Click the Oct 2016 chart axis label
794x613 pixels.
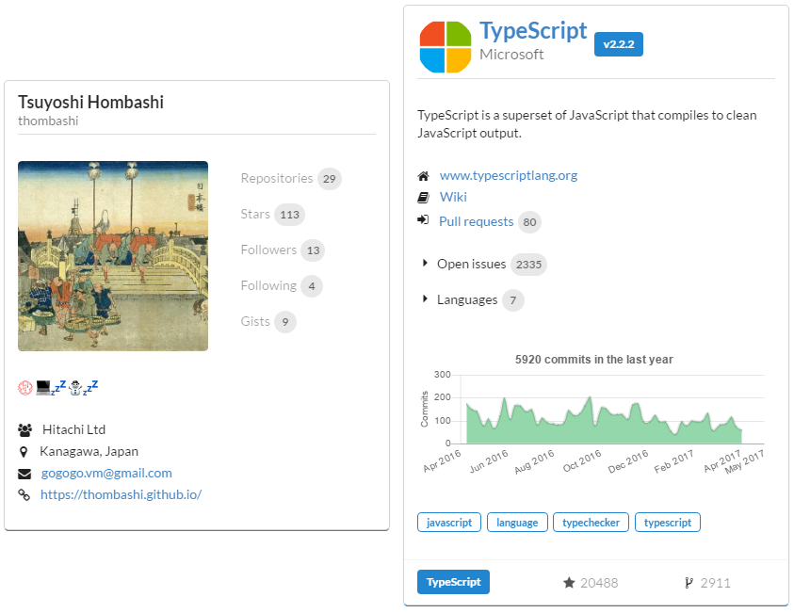(x=582, y=460)
